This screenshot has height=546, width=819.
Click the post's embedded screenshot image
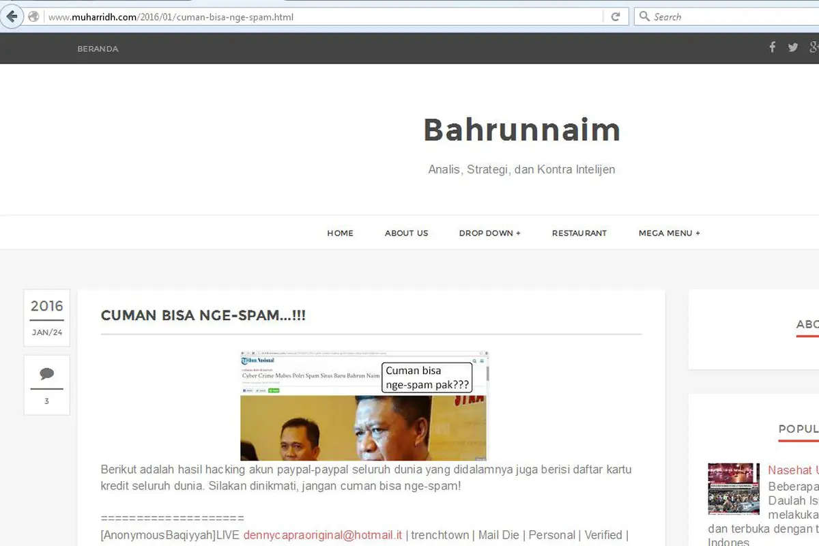coord(364,406)
